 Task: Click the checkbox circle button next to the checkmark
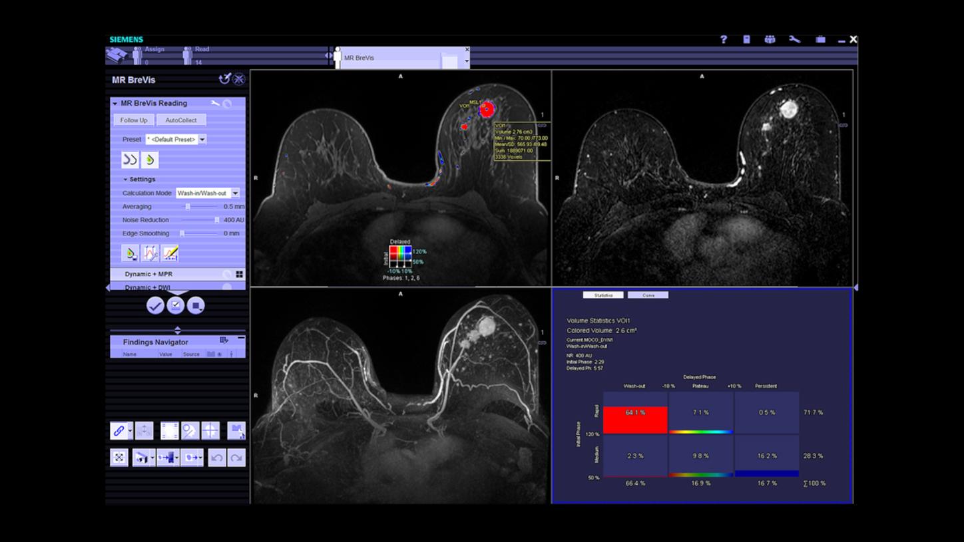click(x=175, y=305)
